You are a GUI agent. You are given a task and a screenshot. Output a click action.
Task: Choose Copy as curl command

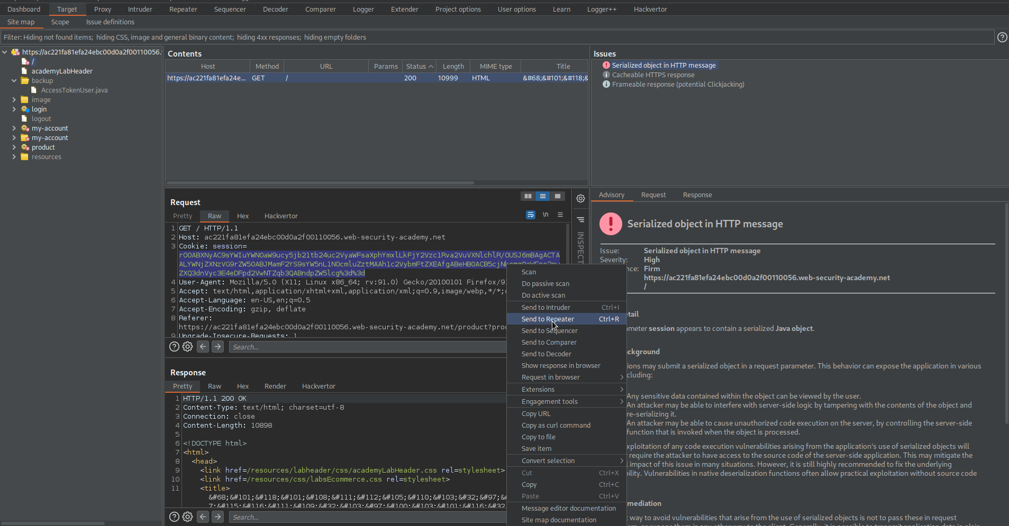click(x=566, y=425)
